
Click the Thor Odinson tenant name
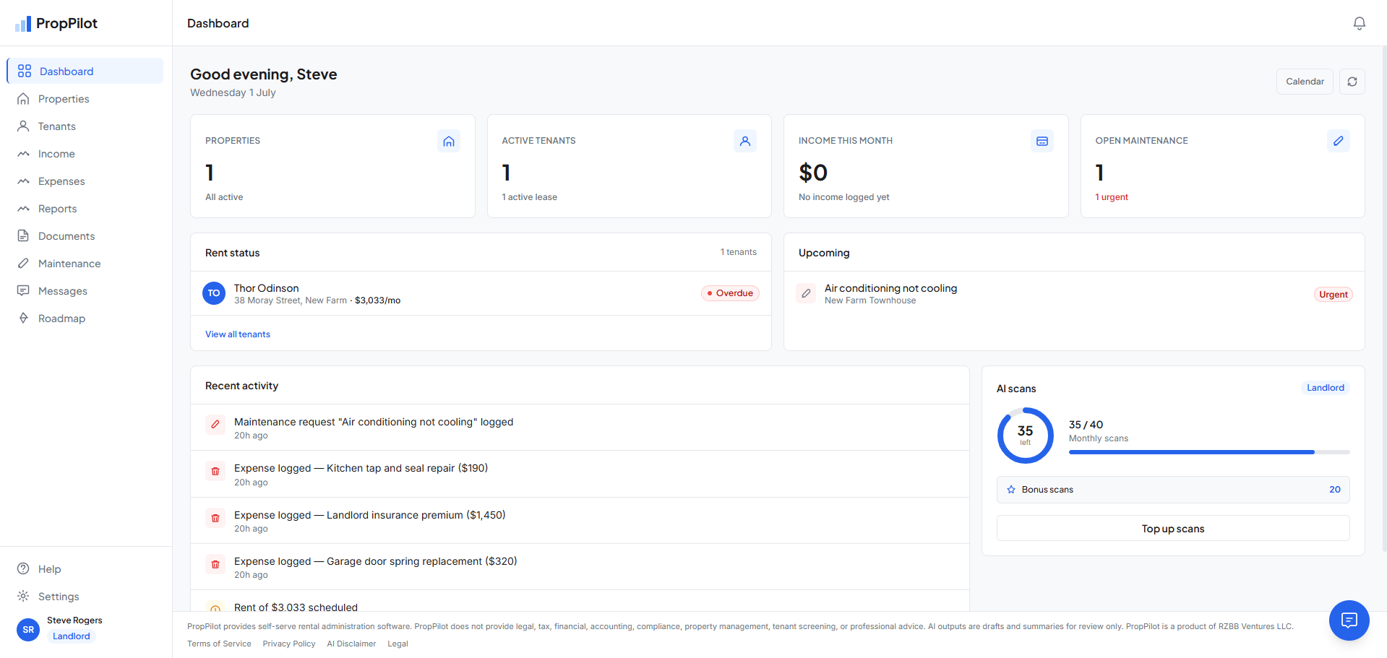pos(266,288)
